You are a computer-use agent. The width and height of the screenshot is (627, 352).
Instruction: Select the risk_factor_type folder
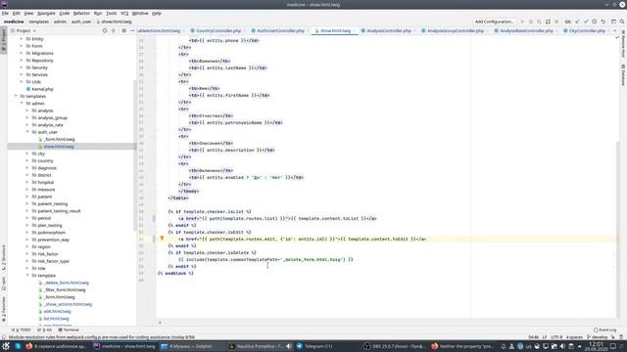[53, 261]
